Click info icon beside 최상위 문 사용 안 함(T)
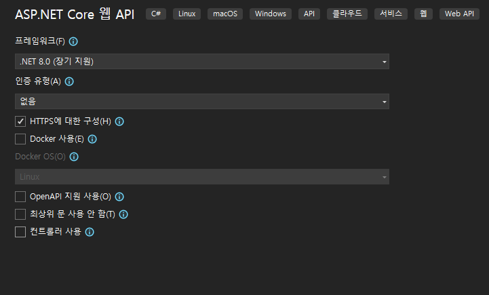Viewport: 489px width, 295px height. [123, 214]
